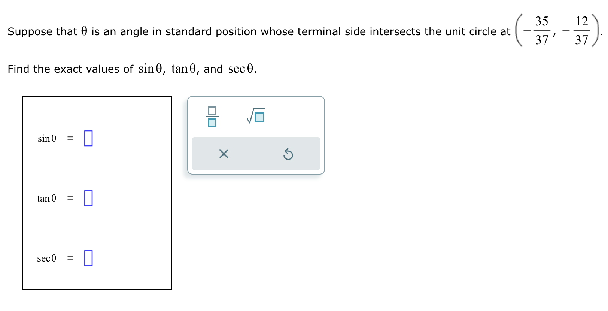Click the numerator square of the fraction icon
This screenshot has height=311, width=608.
pos(212,111)
